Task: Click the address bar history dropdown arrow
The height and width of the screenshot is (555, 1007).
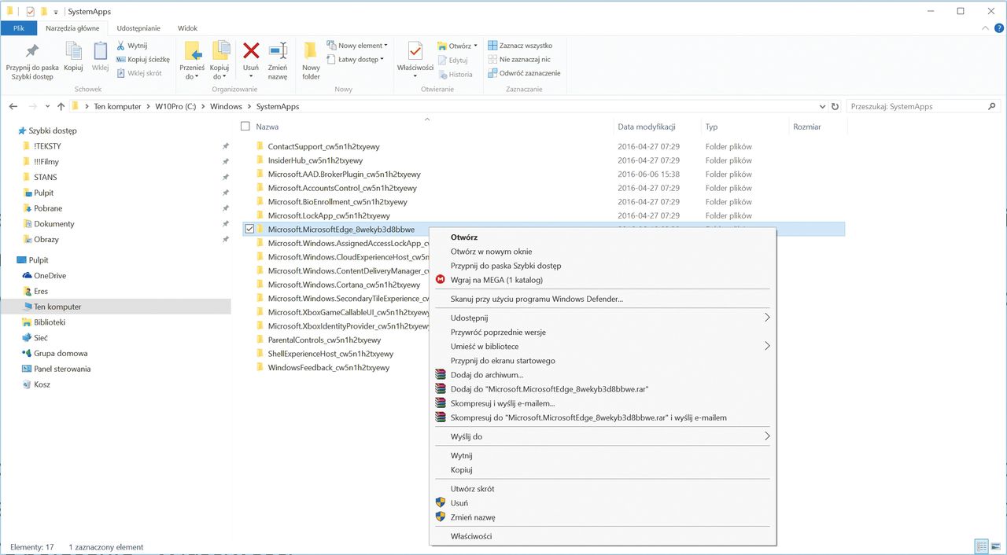Action: click(x=822, y=106)
